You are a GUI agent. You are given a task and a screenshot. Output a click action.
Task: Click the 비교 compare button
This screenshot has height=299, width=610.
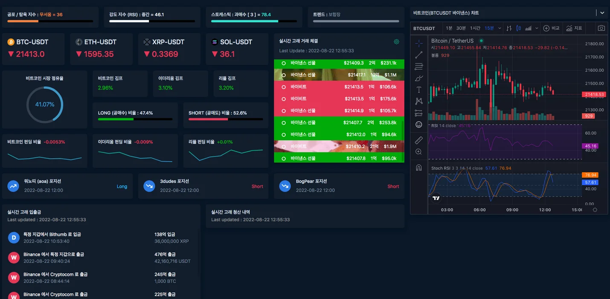(551, 28)
